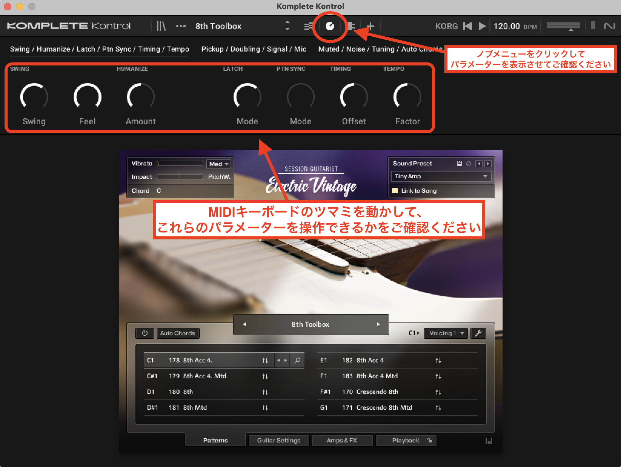
Task: Adjust the Impact slider
Action: pyautogui.click(x=180, y=177)
